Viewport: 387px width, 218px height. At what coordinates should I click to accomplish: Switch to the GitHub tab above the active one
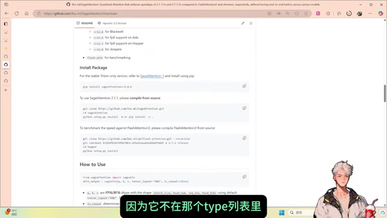(5, 56)
